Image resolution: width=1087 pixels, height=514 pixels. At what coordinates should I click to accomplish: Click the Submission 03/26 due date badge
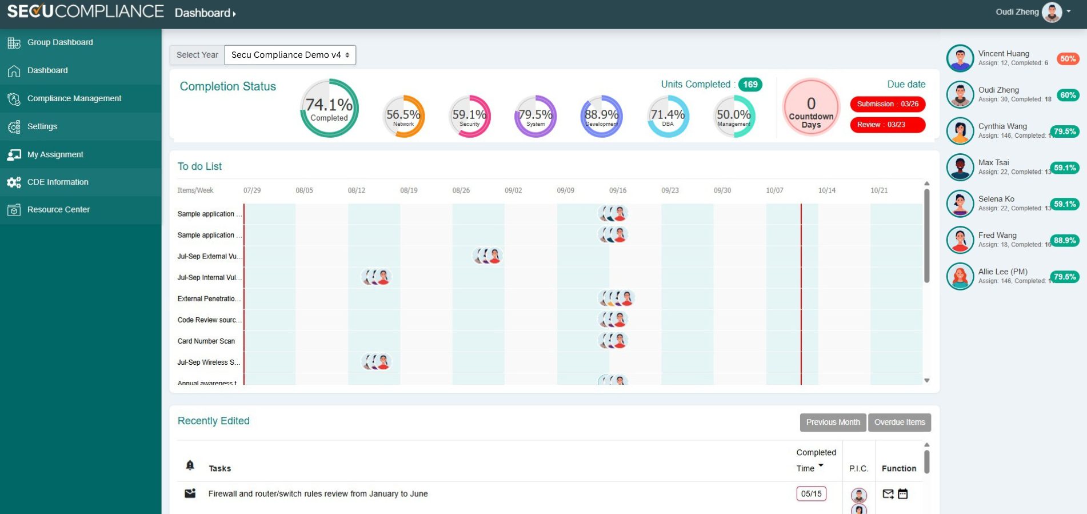pyautogui.click(x=888, y=104)
